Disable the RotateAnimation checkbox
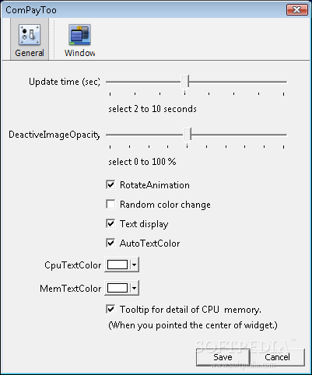 tap(110, 185)
